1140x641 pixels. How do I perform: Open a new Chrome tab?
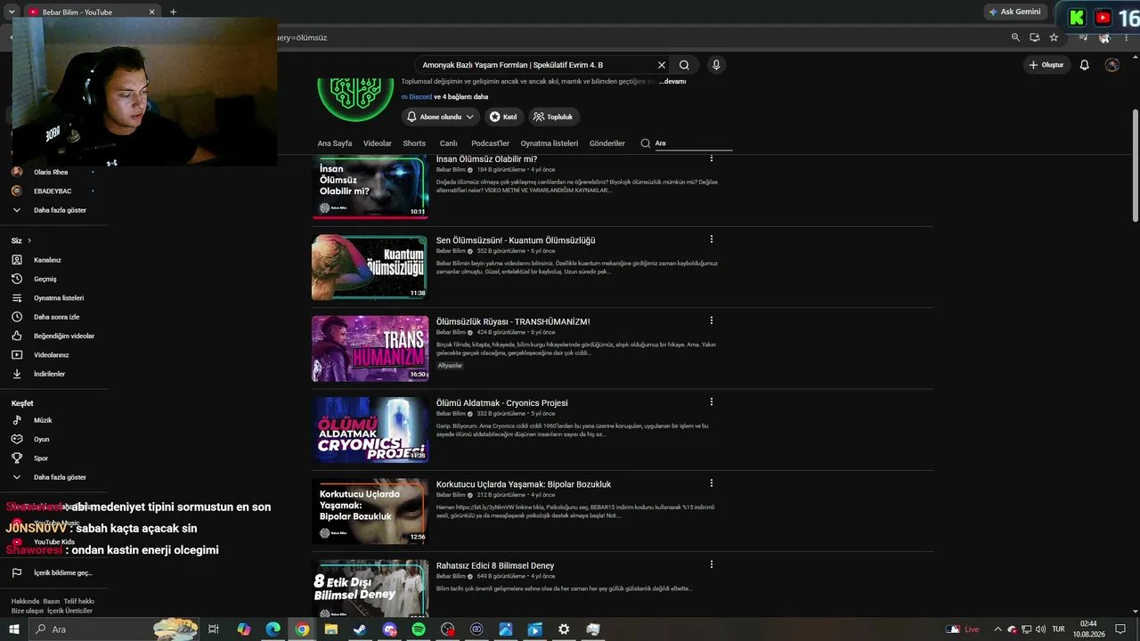click(173, 12)
